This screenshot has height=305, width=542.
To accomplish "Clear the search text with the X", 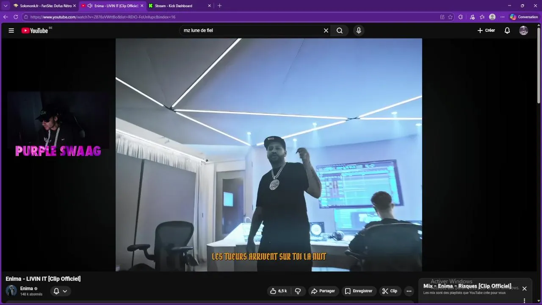I will pos(326,30).
